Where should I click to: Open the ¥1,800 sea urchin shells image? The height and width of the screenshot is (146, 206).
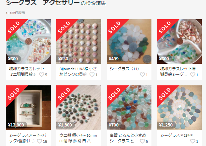[79, 108]
